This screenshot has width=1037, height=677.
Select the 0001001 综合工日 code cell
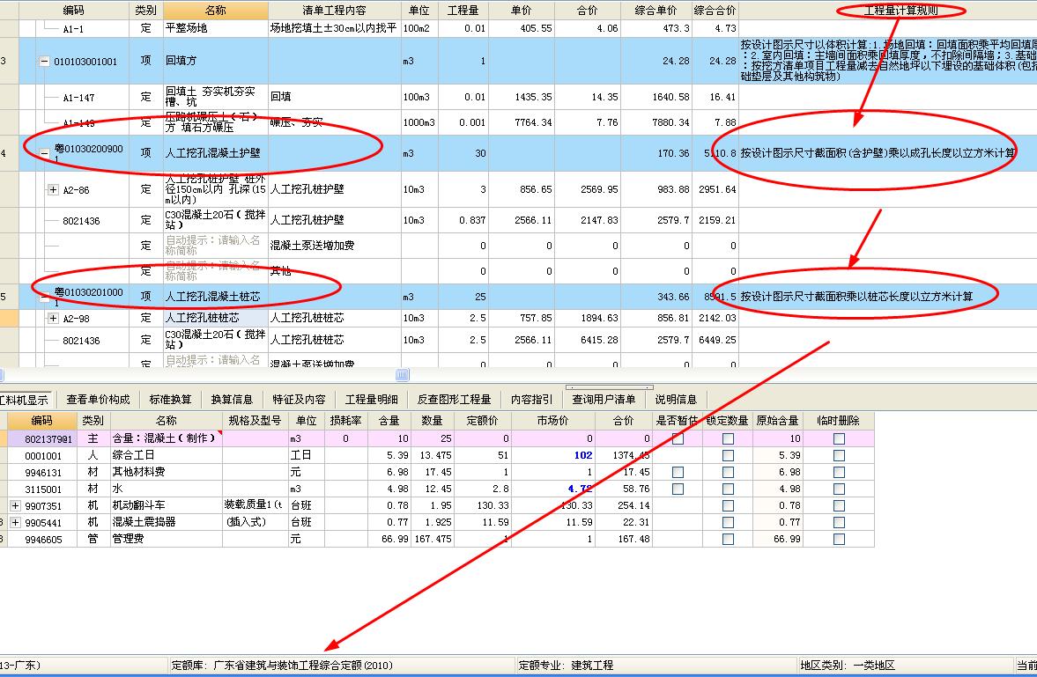click(x=43, y=456)
